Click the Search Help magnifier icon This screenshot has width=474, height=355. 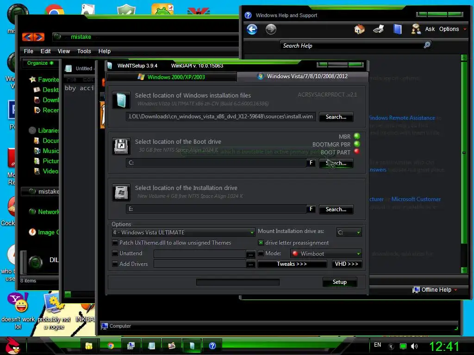click(427, 45)
